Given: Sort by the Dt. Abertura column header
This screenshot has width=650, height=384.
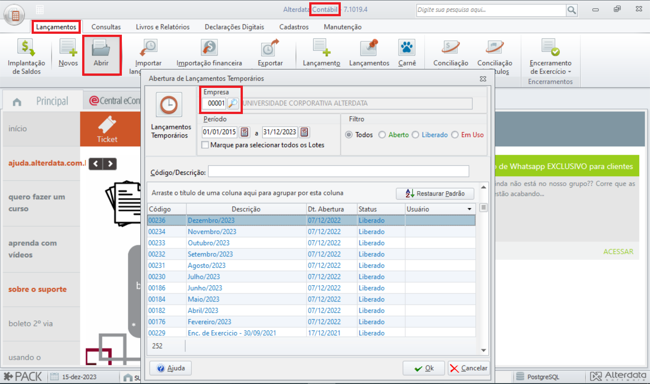Looking at the screenshot, I should [x=332, y=209].
